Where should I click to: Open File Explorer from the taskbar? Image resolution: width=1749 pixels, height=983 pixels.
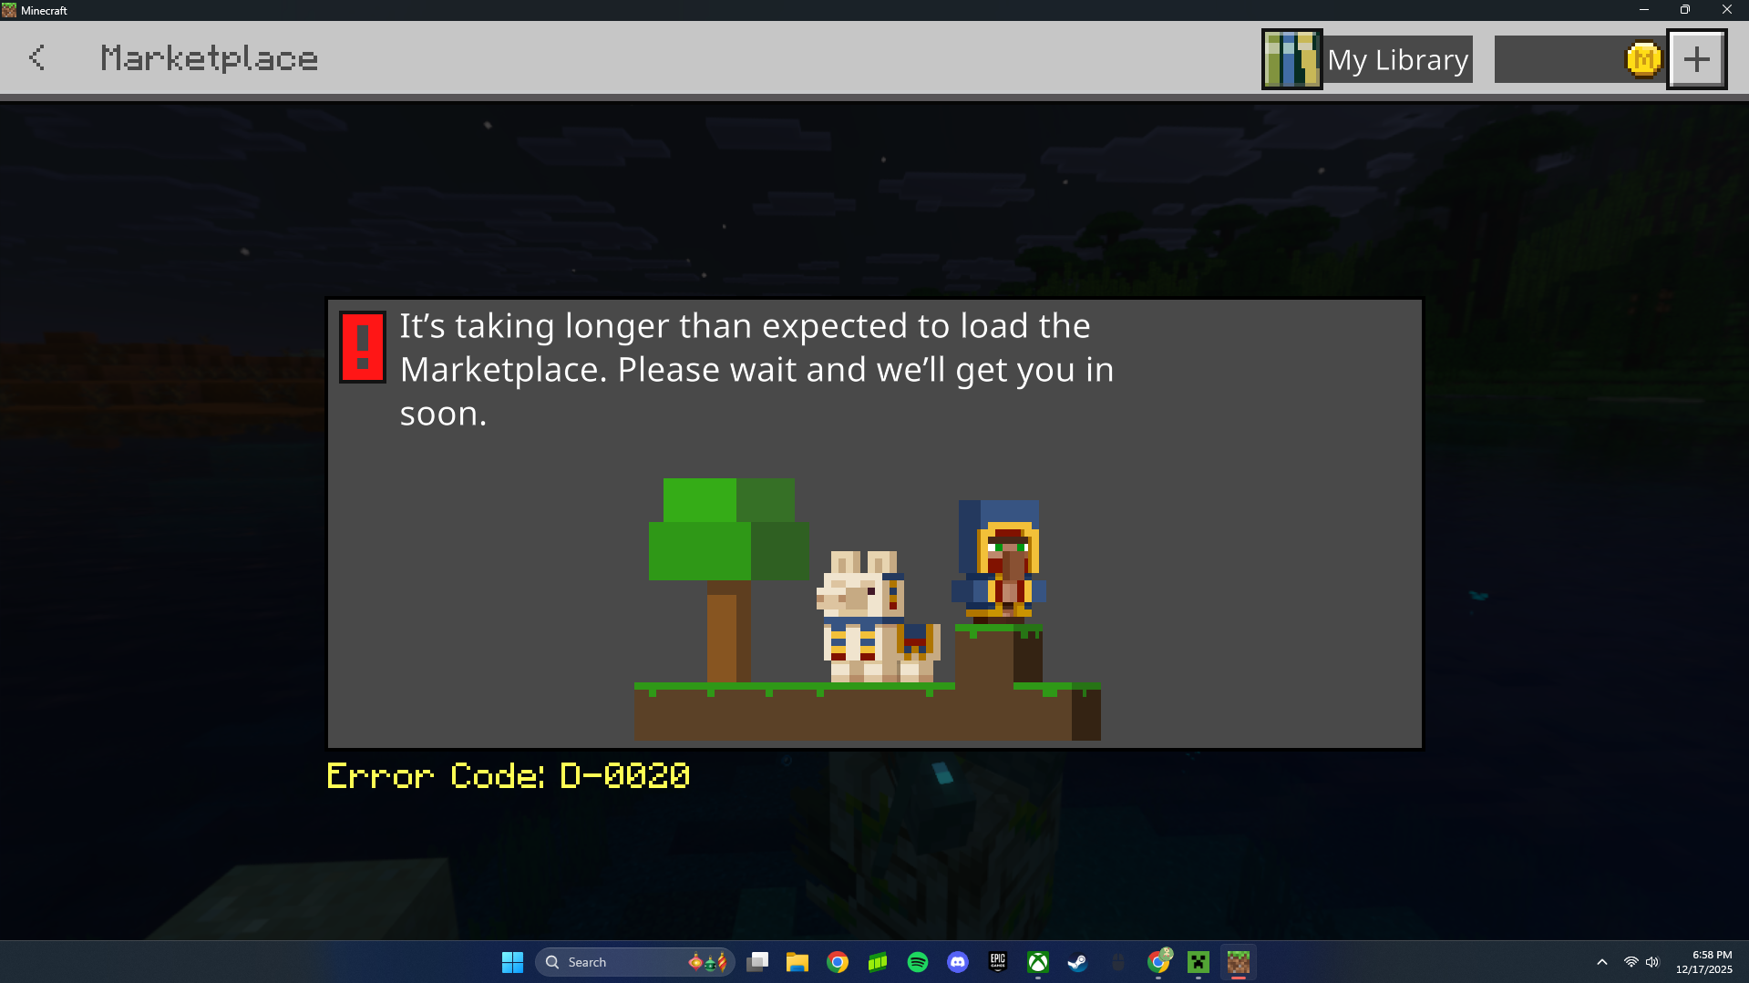(x=797, y=962)
